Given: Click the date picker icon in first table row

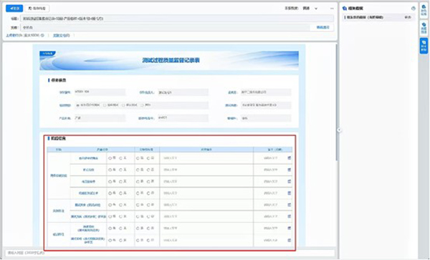Looking at the screenshot, I should coord(289,158).
